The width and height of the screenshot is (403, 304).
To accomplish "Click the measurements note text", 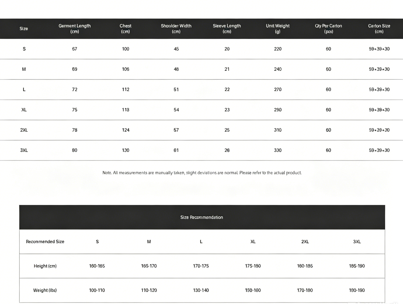I will click(x=202, y=173).
